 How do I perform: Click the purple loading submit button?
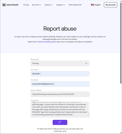coord(60,122)
